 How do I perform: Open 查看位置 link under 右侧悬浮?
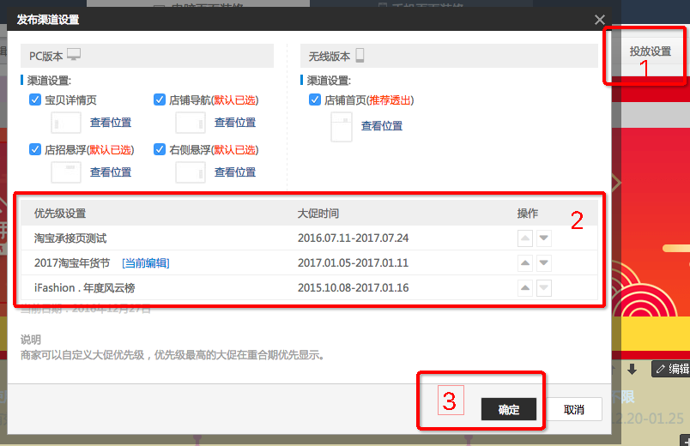(x=235, y=172)
